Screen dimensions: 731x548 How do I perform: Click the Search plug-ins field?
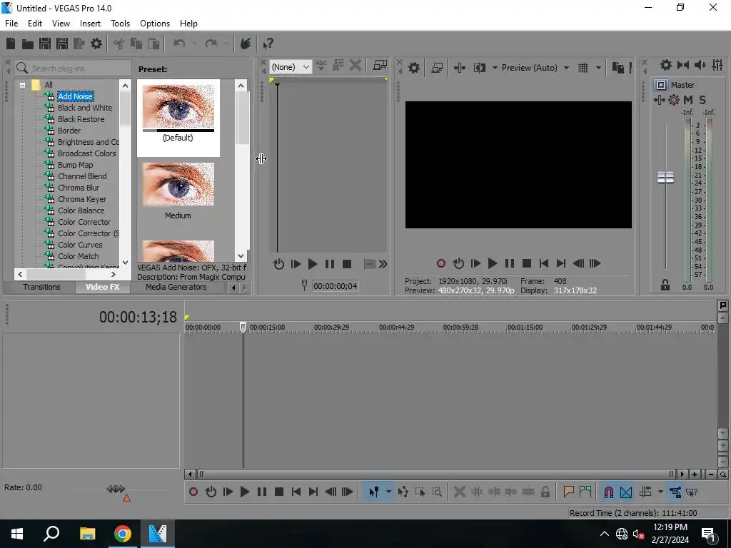coord(74,68)
